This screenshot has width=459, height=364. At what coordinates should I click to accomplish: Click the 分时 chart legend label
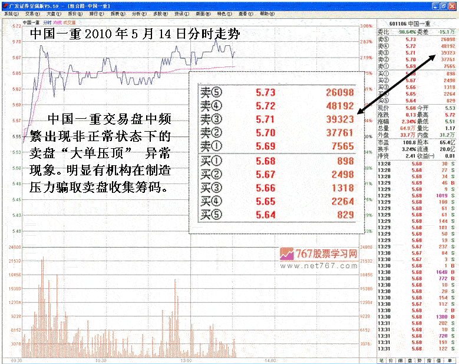click(47, 22)
